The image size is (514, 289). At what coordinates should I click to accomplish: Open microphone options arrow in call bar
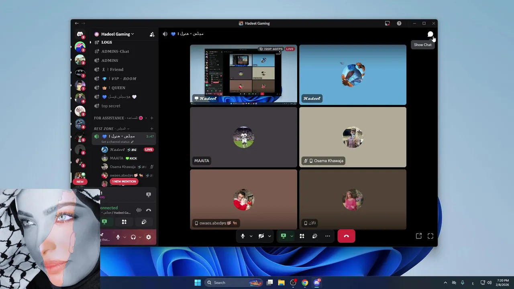[251, 236]
